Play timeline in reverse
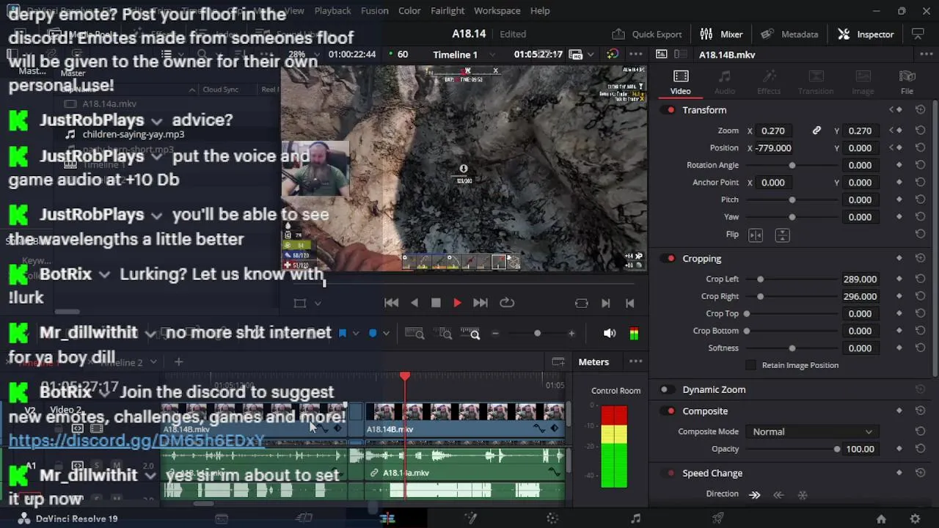939x528 pixels. tap(414, 303)
